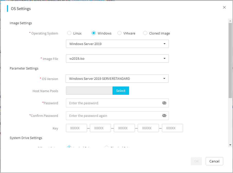Open the Windows Server 2019 dropdown
This screenshot has width=233, height=173.
click(117, 44)
